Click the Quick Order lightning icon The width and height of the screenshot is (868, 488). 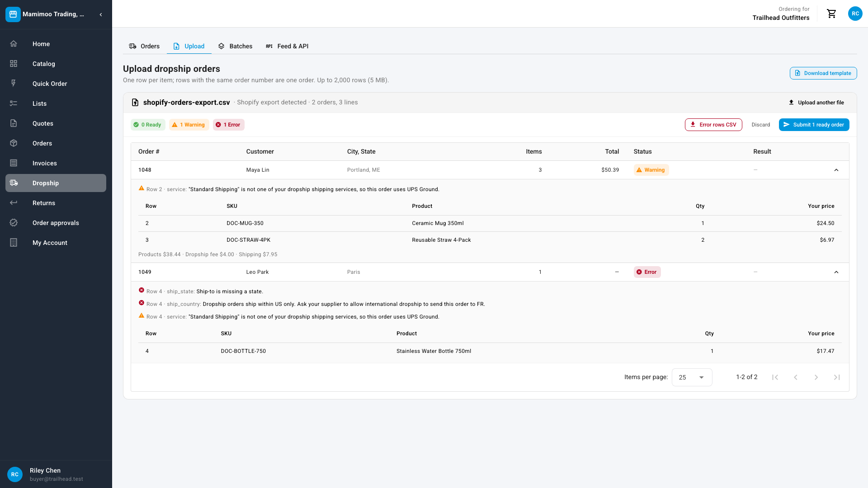coord(14,84)
